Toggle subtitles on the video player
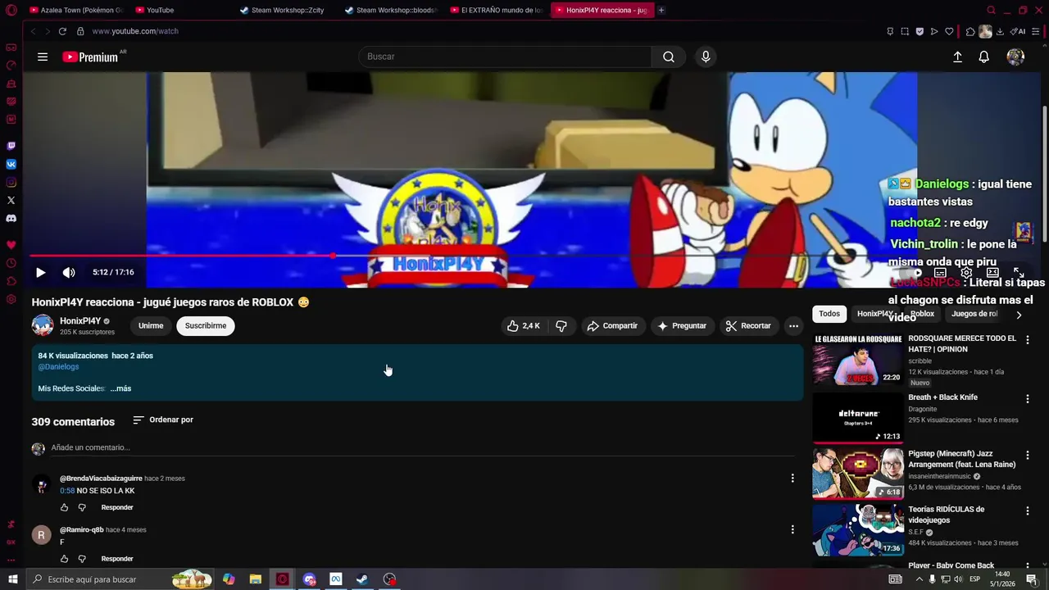This screenshot has width=1049, height=590. coord(940,272)
